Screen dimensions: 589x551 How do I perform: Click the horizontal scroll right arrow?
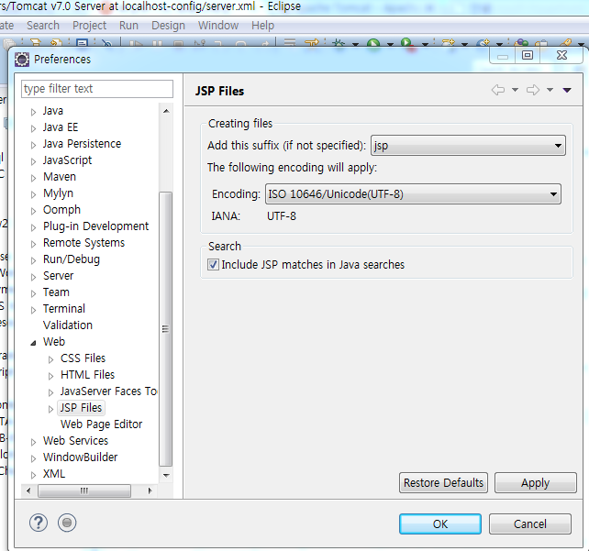[x=150, y=490]
